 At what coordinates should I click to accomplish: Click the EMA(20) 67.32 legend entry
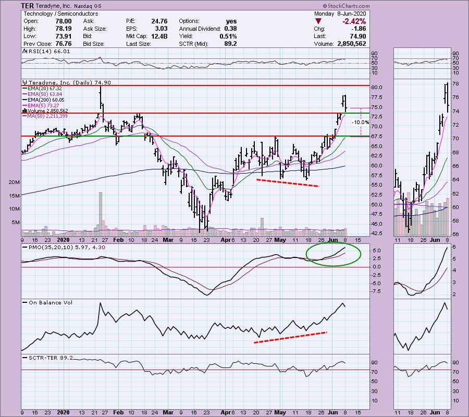click(45, 89)
